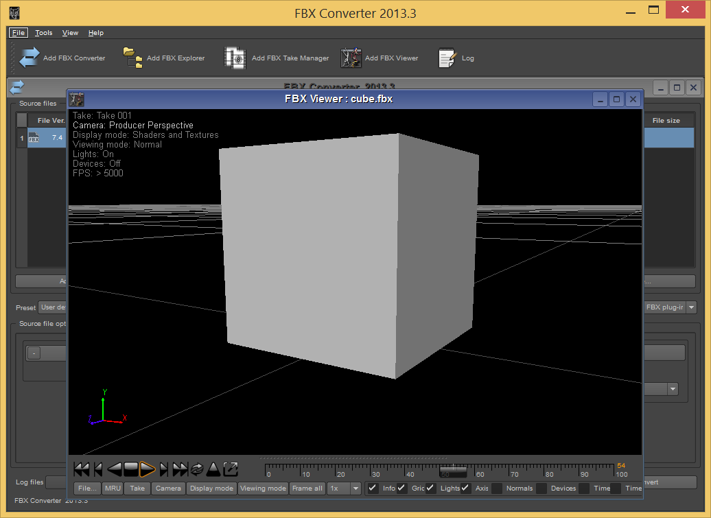Click the FBX file icon in row 1

(34, 137)
